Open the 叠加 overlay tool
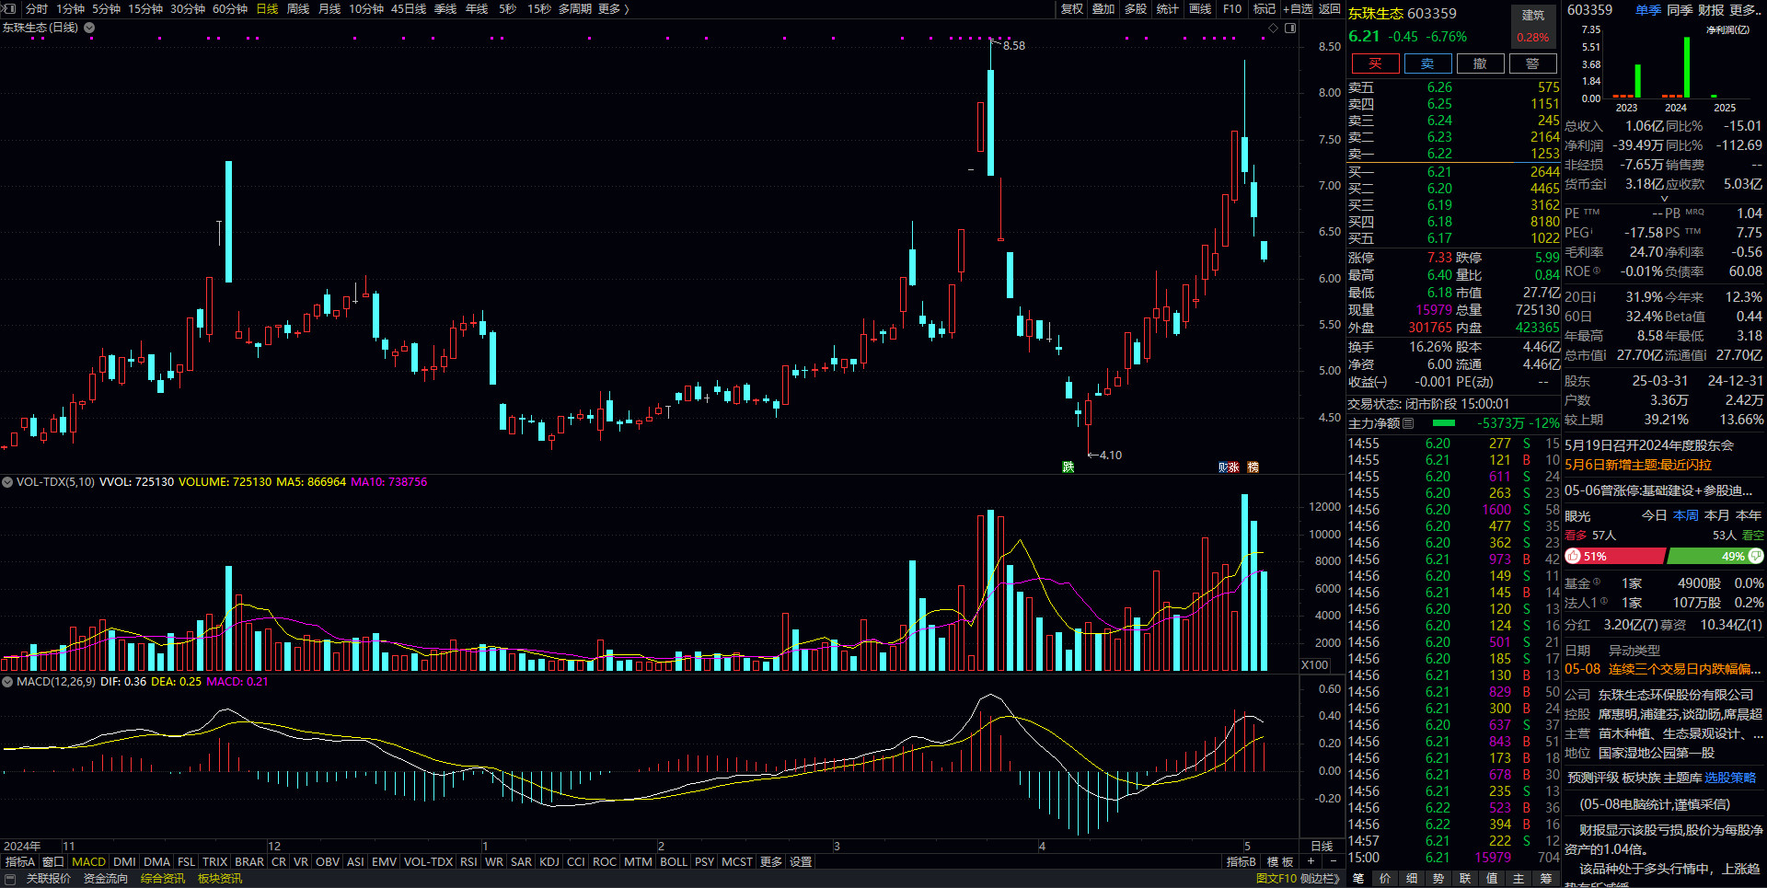The width and height of the screenshot is (1767, 888). [x=1103, y=8]
